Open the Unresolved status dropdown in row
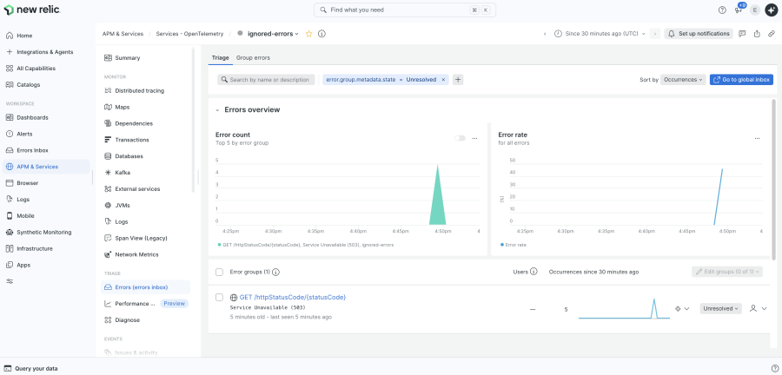The width and height of the screenshot is (782, 375). [x=720, y=309]
